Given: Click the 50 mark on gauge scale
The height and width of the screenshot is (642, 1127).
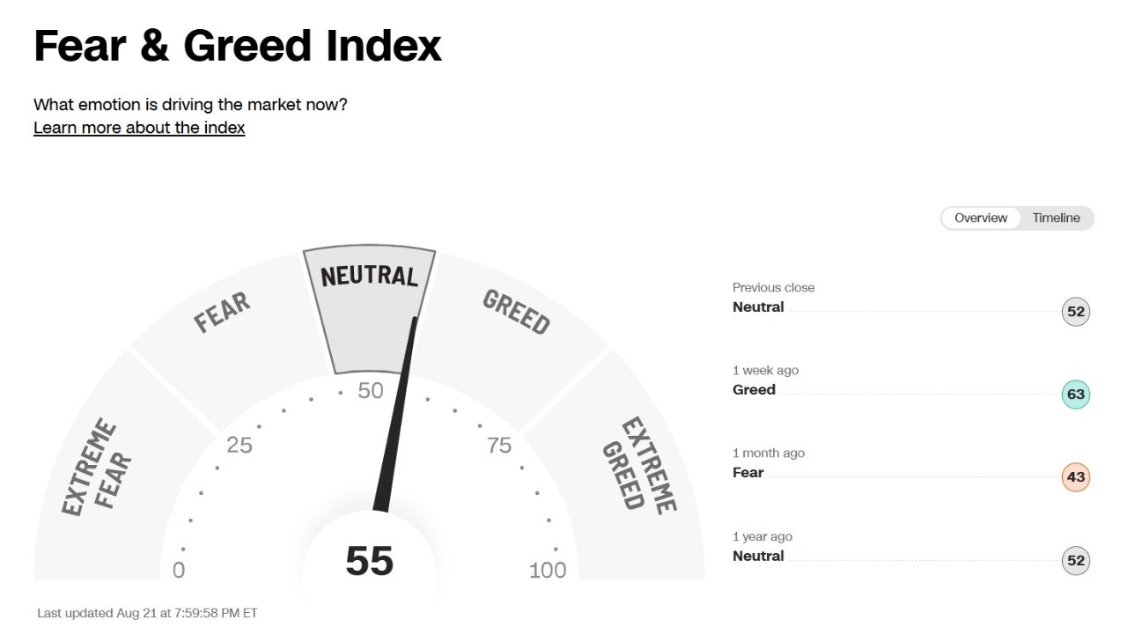Looking at the screenshot, I should click(371, 391).
